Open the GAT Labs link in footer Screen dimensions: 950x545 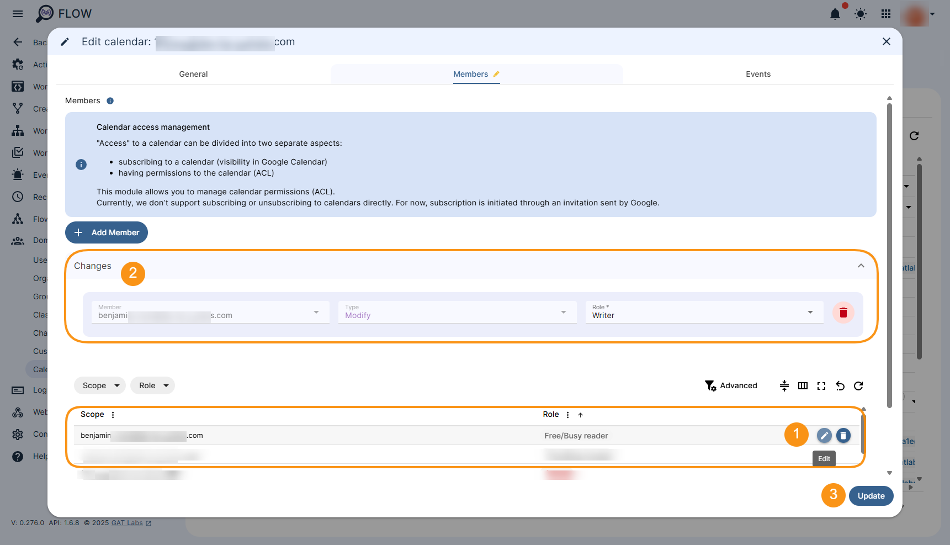(127, 522)
